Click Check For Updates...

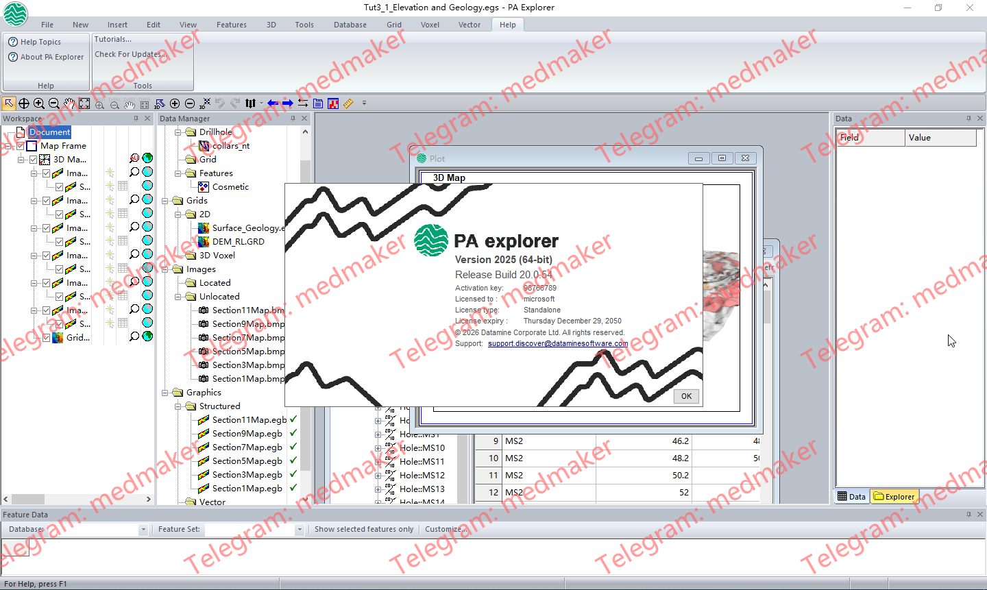[130, 54]
